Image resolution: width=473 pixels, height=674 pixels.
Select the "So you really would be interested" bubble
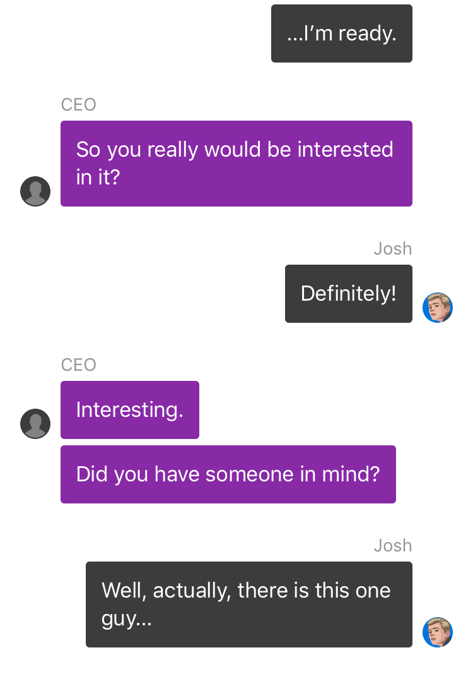(x=237, y=164)
